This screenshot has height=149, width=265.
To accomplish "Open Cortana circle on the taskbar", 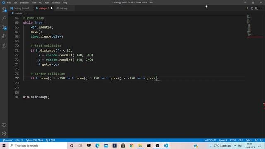I will point(72,145).
